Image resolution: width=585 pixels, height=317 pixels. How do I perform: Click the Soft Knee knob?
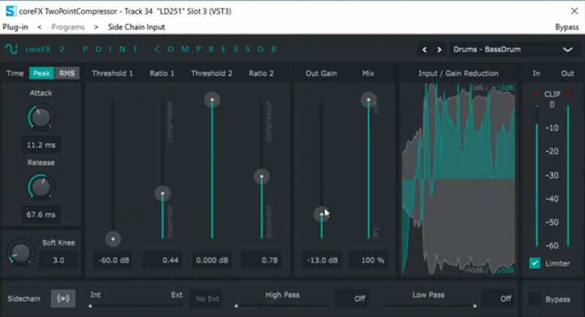20,253
